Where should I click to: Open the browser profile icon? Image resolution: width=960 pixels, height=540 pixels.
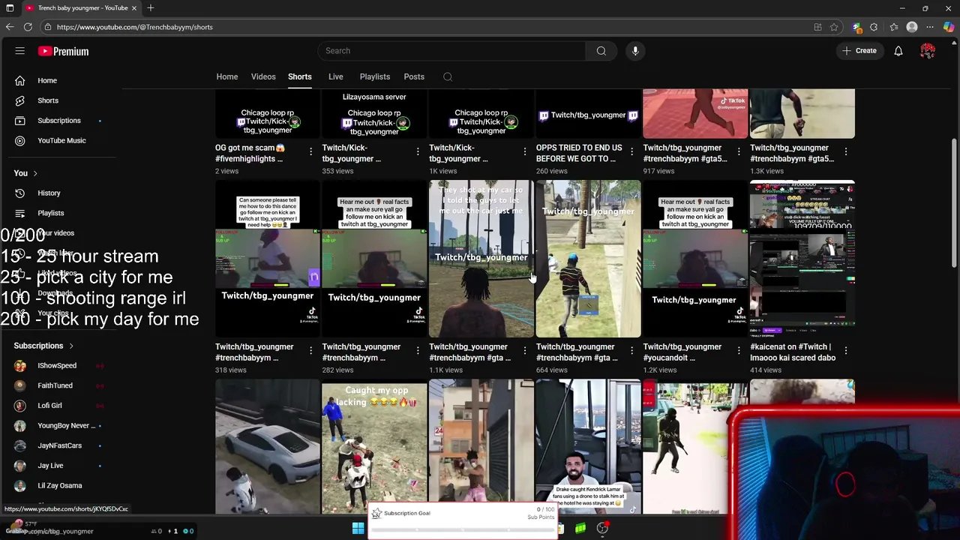pyautogui.click(x=912, y=27)
